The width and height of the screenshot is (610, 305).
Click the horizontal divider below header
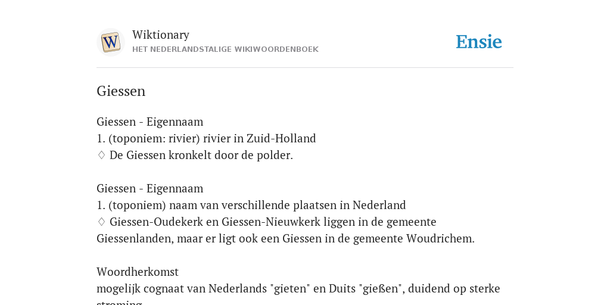point(305,68)
